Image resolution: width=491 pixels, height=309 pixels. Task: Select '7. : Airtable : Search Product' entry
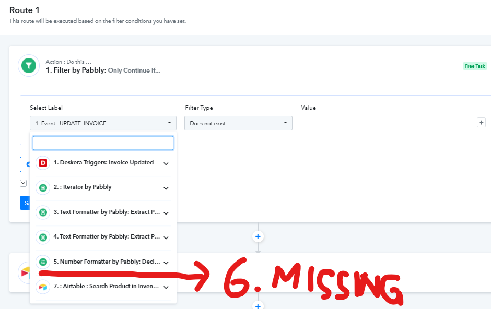click(x=103, y=287)
